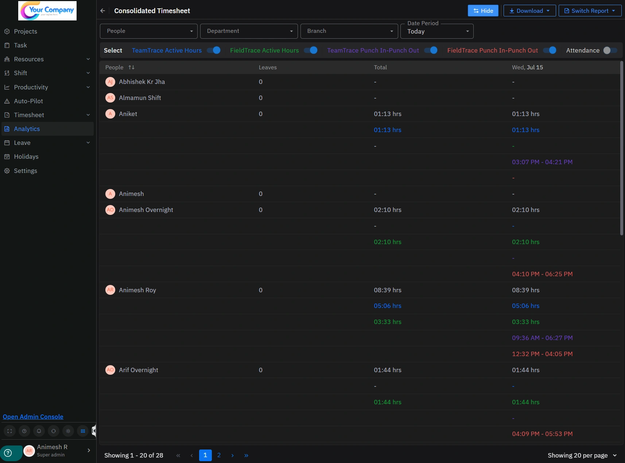Open Task in the sidebar
The height and width of the screenshot is (463, 625).
point(47,45)
